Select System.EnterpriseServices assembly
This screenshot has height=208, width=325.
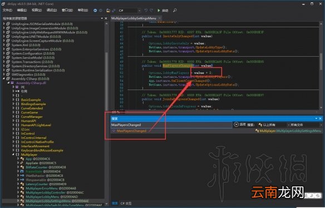(36, 49)
